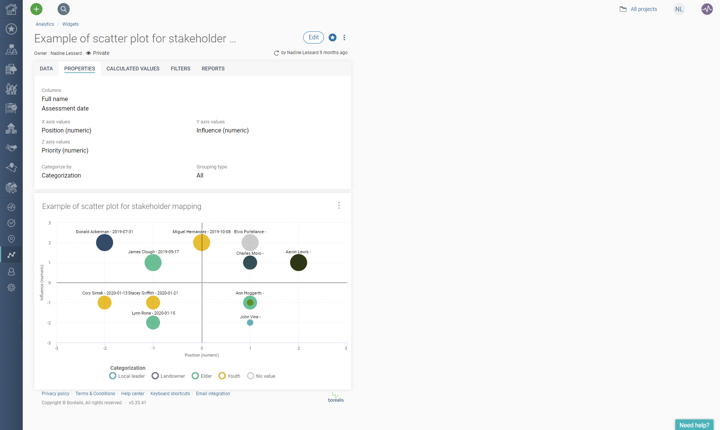Switch to the CALCULATED VALUES tab
Screen dimensions: 720x430
coord(133,69)
